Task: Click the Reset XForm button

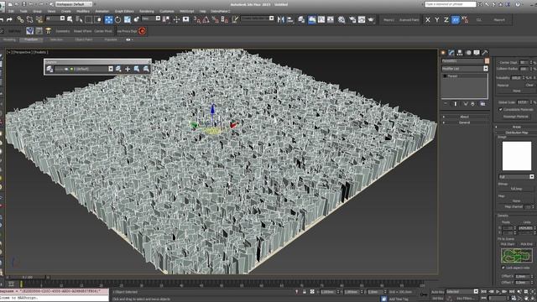Action: tap(82, 31)
